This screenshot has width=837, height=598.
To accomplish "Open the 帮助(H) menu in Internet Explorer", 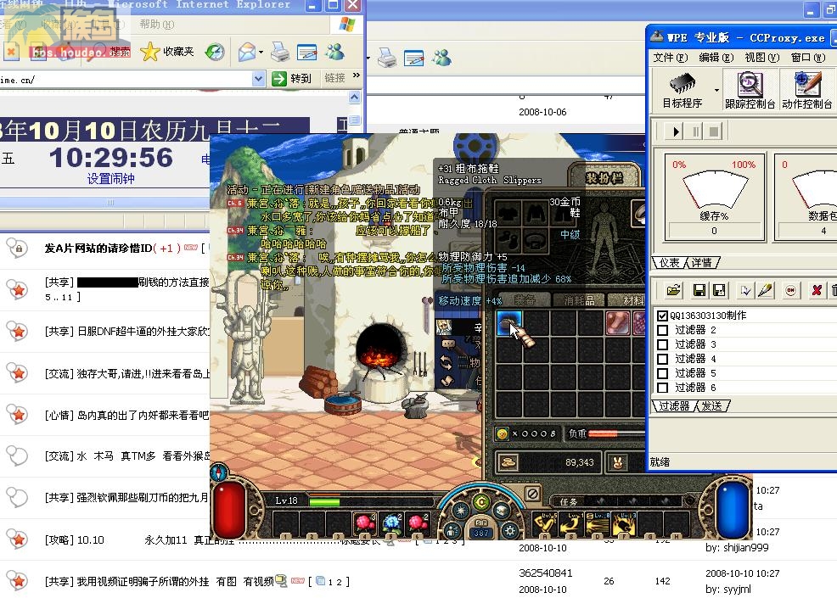I will point(157,25).
